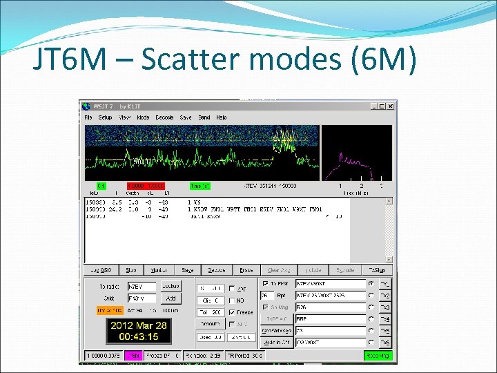497x373 pixels.
Task: Click the To radio callsign field
Action: [142, 287]
